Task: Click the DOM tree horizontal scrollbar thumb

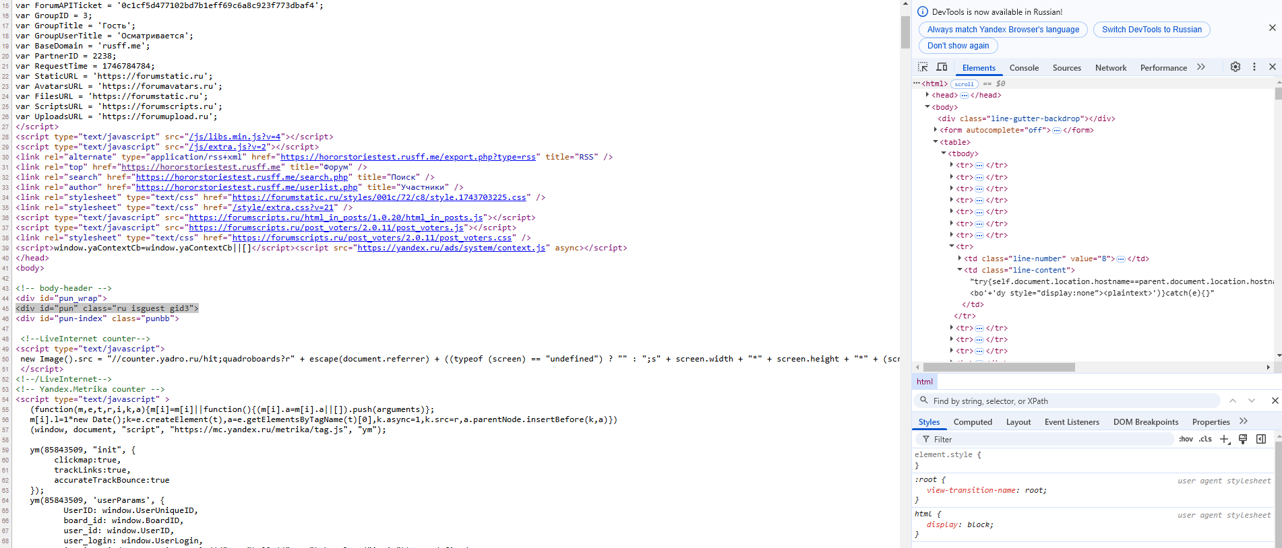Action: (999, 367)
